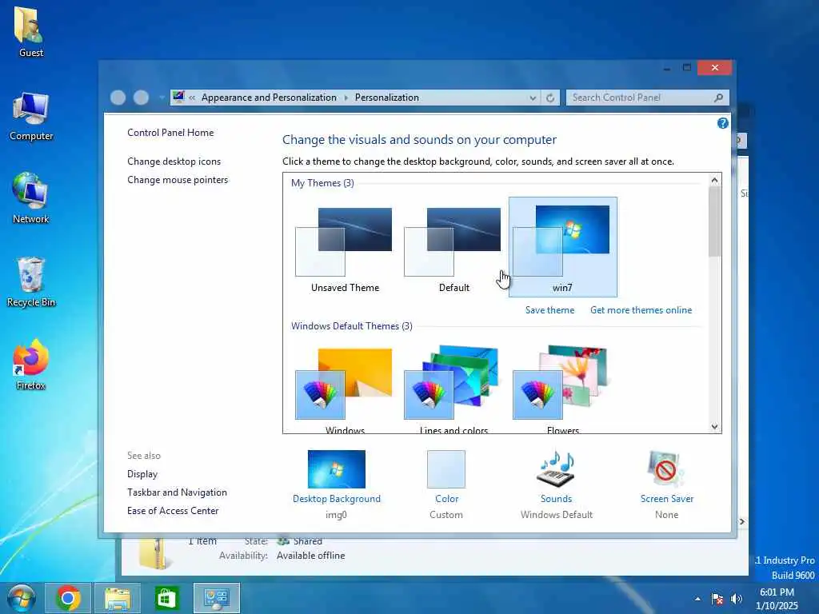Go forward using the navigation arrow
Image resolution: width=819 pixels, height=614 pixels.
tap(141, 98)
